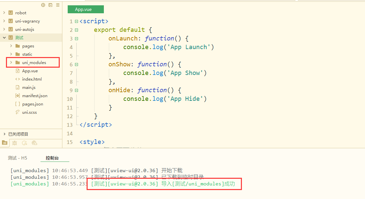
Task: Fold the onShow function at line 6
Action: point(76,64)
